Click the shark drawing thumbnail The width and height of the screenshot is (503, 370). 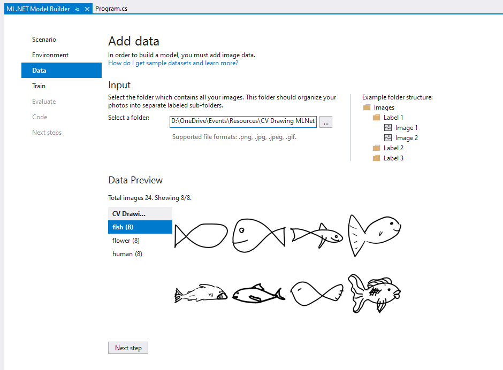tap(201, 294)
